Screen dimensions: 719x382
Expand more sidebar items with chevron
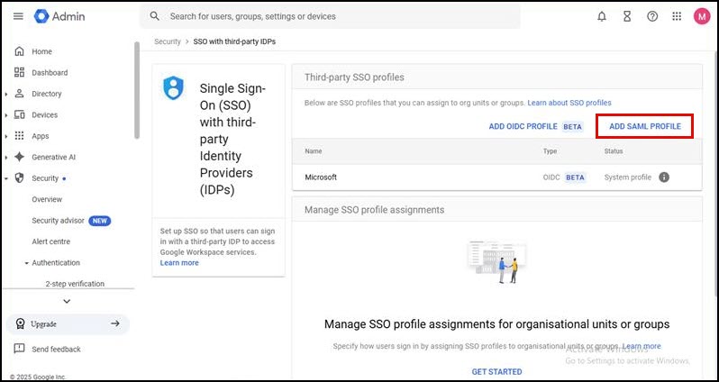pyautogui.click(x=67, y=301)
